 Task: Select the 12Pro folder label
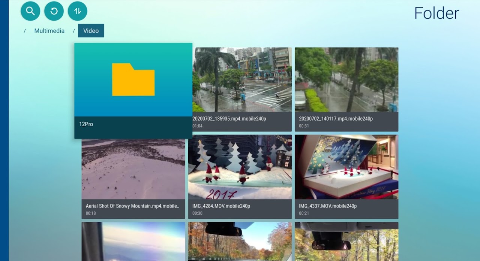[x=86, y=124]
